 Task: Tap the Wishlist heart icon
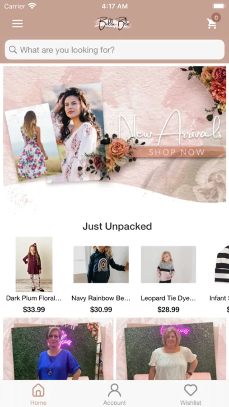tap(191, 390)
